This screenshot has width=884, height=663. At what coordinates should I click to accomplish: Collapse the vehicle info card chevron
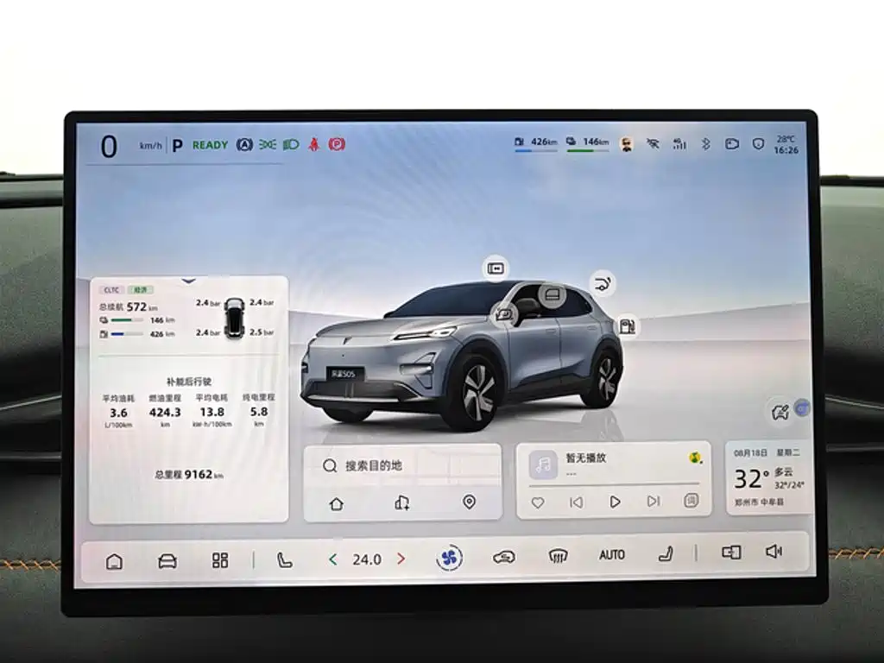[x=189, y=281]
